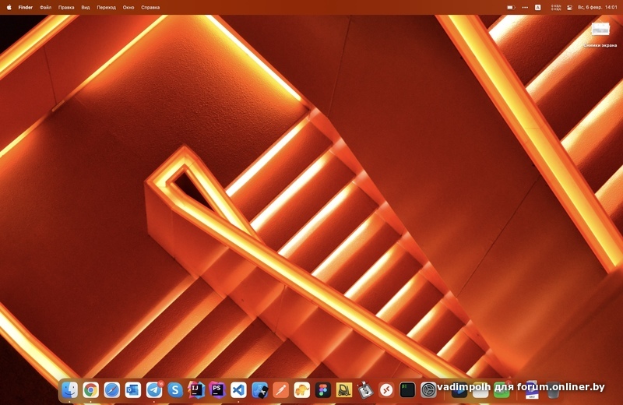The width and height of the screenshot is (623, 405).
Task: Open the Файл menu
Action: point(46,7)
